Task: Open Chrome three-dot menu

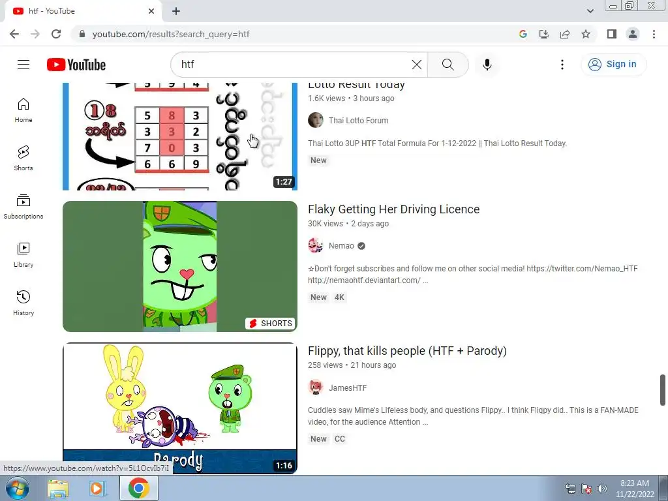Action: (654, 34)
